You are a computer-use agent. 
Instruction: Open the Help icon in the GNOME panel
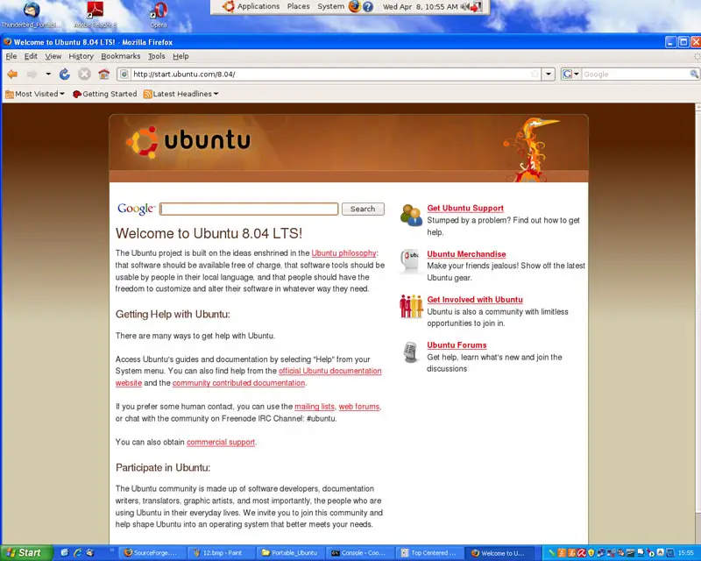click(368, 7)
